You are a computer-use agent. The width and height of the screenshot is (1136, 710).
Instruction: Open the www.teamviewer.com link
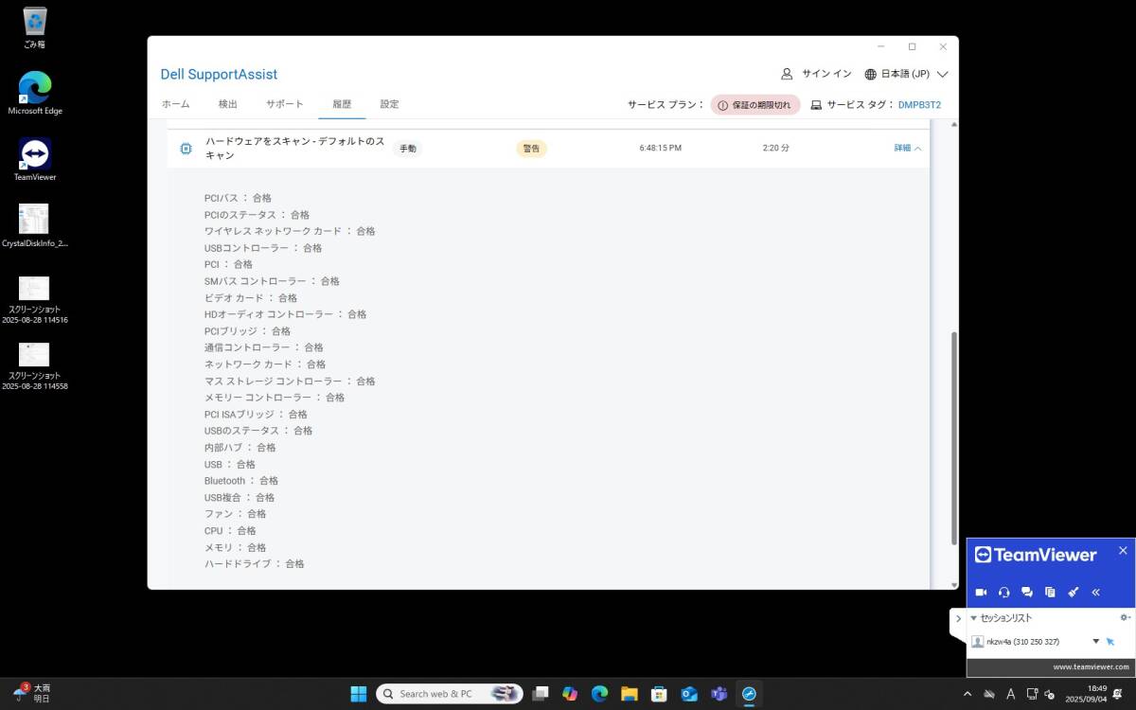tap(1091, 667)
